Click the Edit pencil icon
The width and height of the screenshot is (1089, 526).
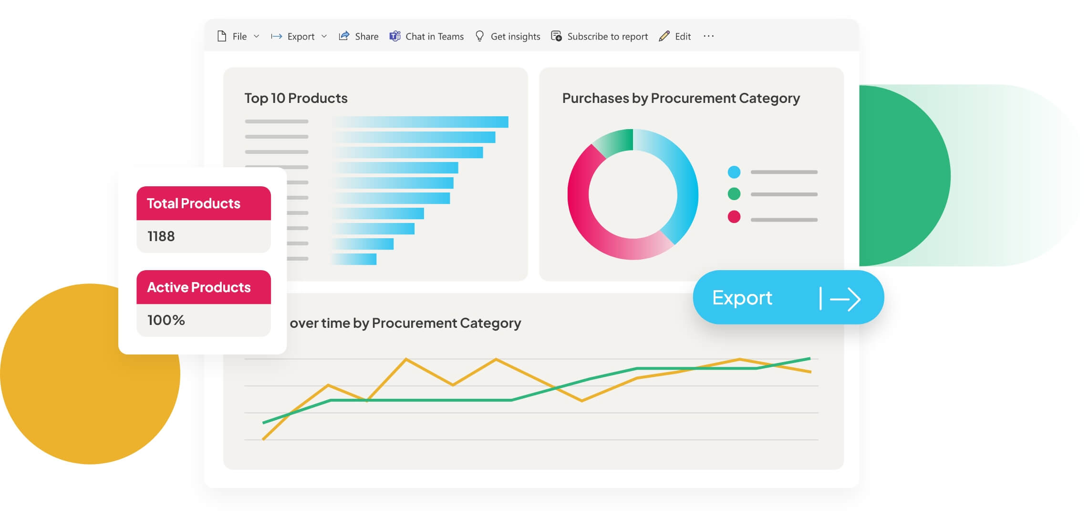point(664,36)
